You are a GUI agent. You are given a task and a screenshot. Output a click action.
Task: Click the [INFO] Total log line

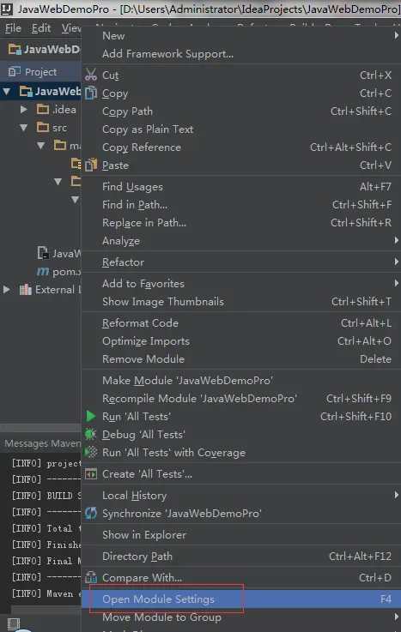pyautogui.click(x=46, y=528)
